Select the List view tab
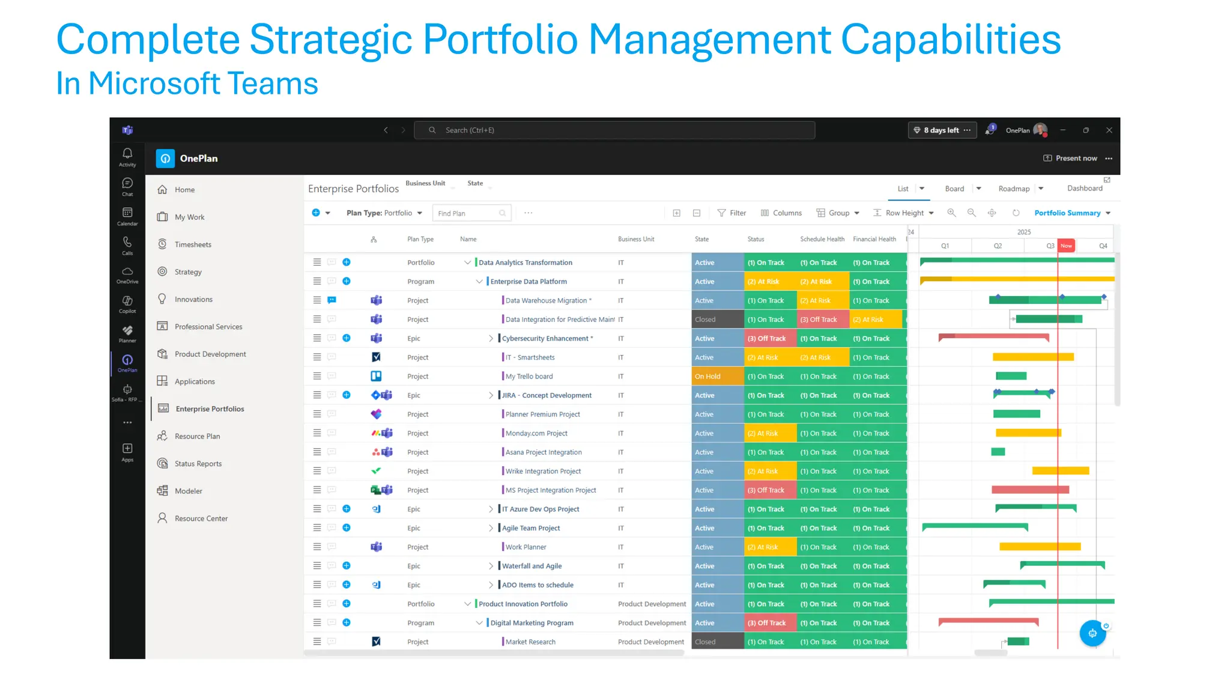The width and height of the screenshot is (1230, 692). point(903,188)
